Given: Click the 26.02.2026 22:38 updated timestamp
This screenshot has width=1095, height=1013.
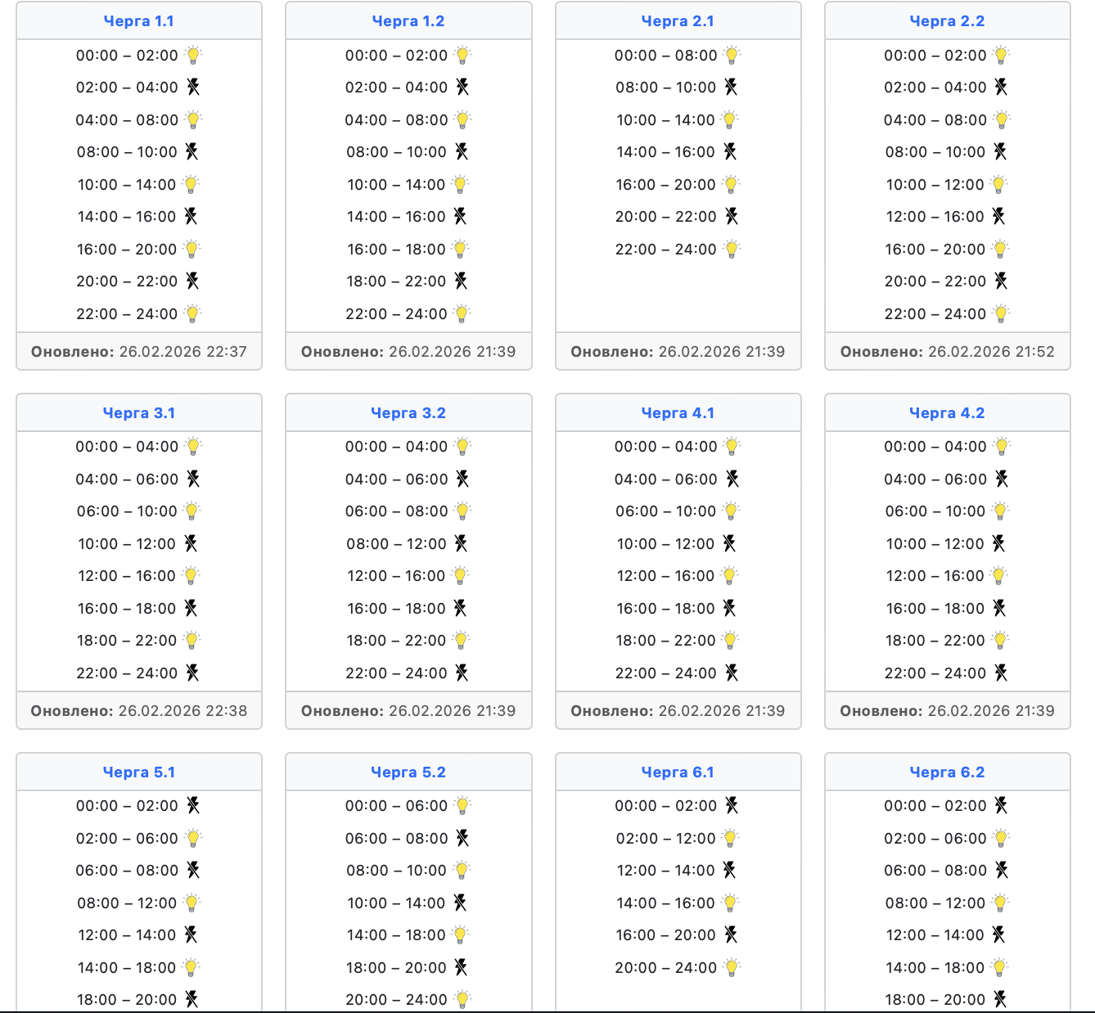Looking at the screenshot, I should tap(182, 711).
